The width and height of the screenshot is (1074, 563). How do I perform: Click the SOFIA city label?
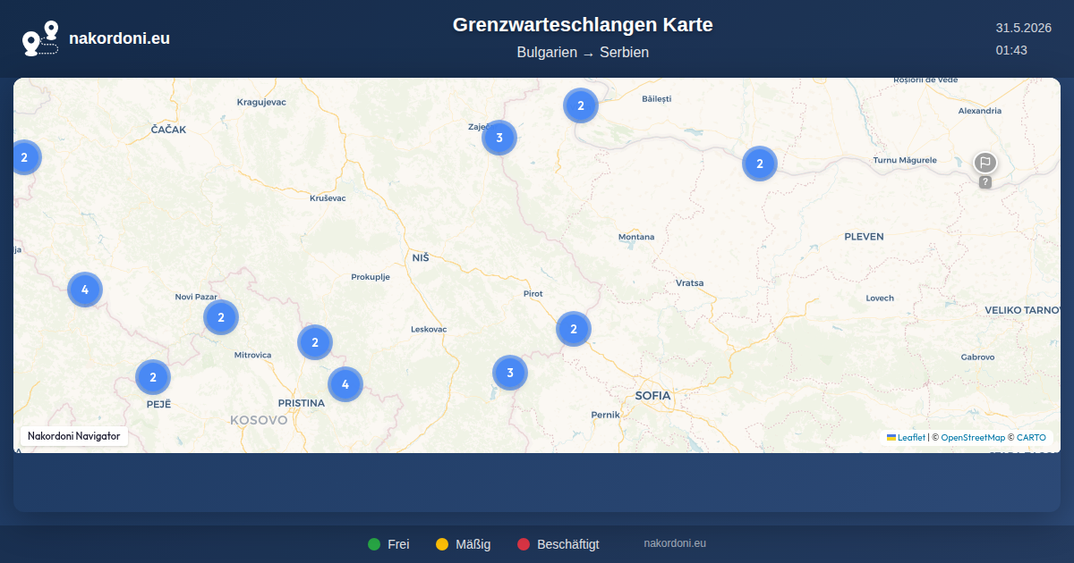click(x=652, y=395)
